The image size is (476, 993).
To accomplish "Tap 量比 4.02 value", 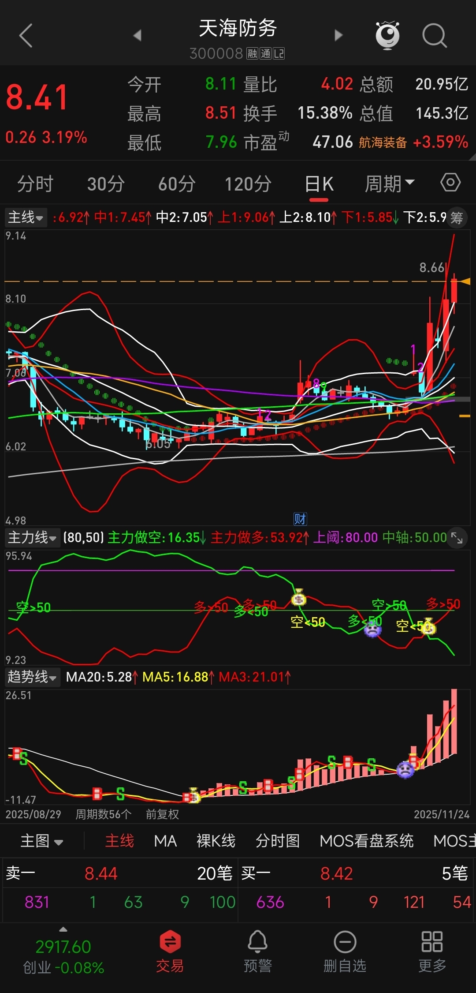I will (x=337, y=84).
